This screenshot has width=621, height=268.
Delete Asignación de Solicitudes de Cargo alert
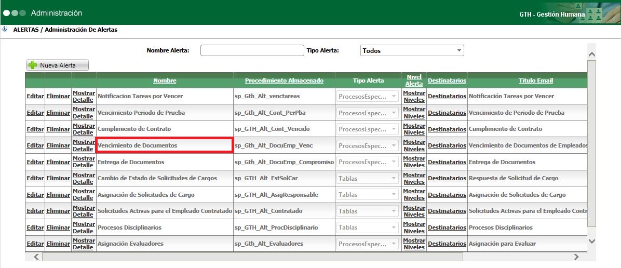(58, 195)
